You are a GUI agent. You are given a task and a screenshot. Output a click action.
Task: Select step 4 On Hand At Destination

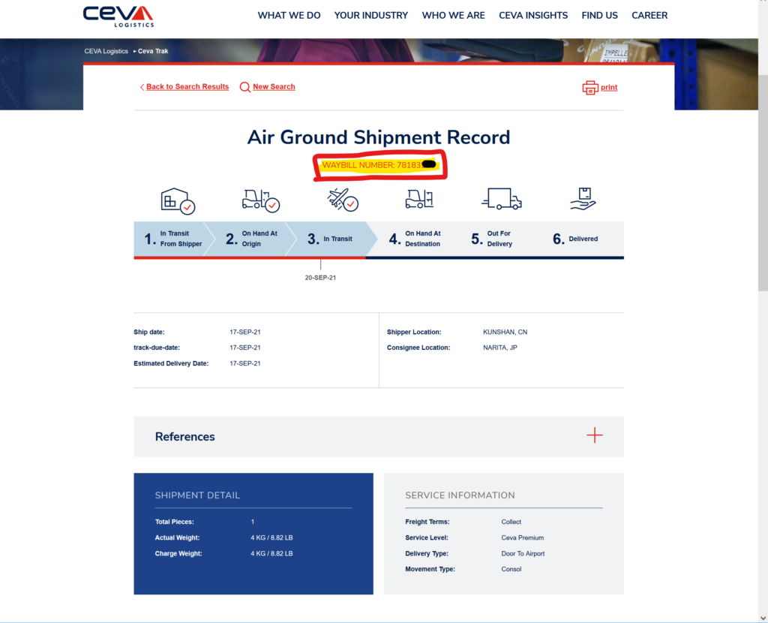pyautogui.click(x=414, y=239)
